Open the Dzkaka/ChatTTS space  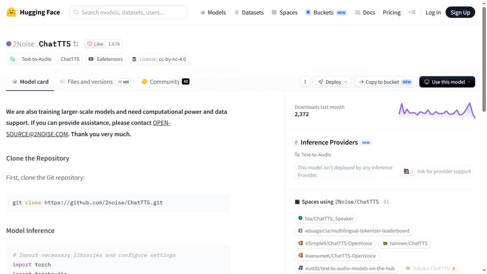tap(430, 268)
